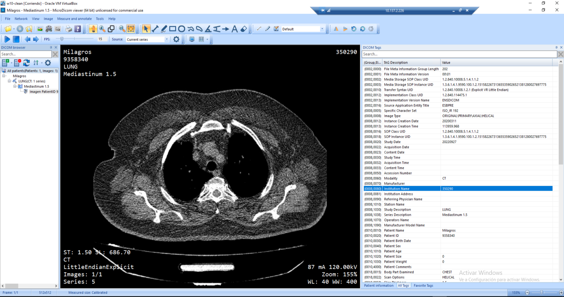The height and width of the screenshot is (297, 564).
Task: Select the freehand pencil tool
Action: click(x=164, y=29)
